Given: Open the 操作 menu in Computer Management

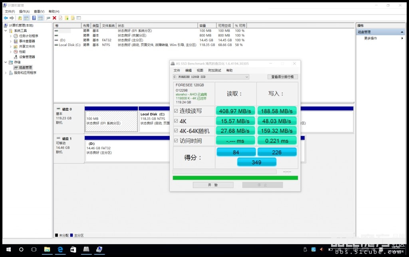Looking at the screenshot, I should coord(24,11).
